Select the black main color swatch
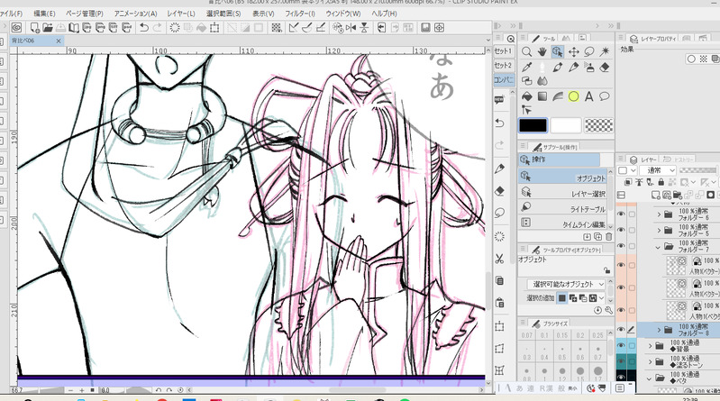Viewport: 720px width, 401px height. click(533, 125)
